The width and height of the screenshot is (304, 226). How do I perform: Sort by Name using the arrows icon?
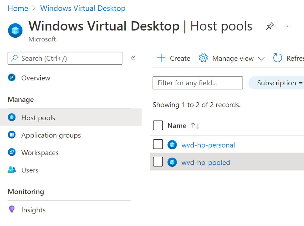click(x=195, y=126)
